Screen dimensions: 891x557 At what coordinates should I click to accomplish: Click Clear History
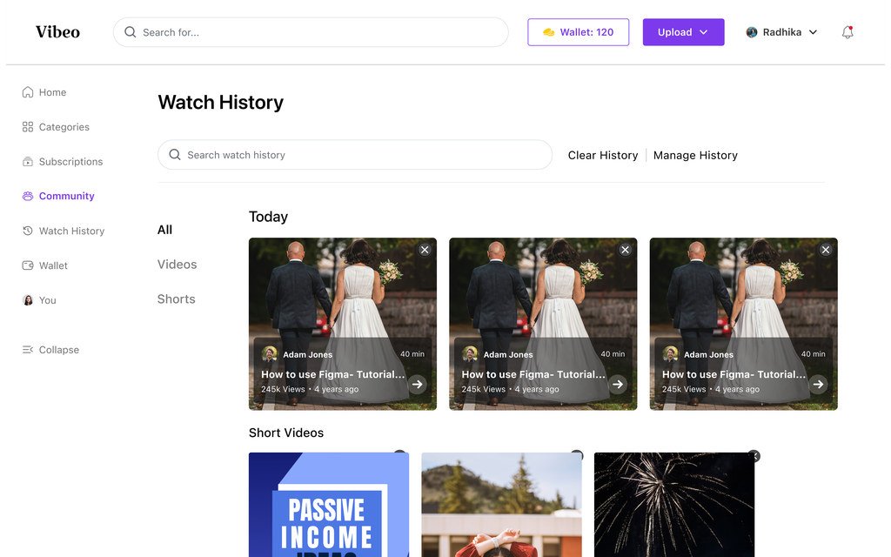pos(602,155)
